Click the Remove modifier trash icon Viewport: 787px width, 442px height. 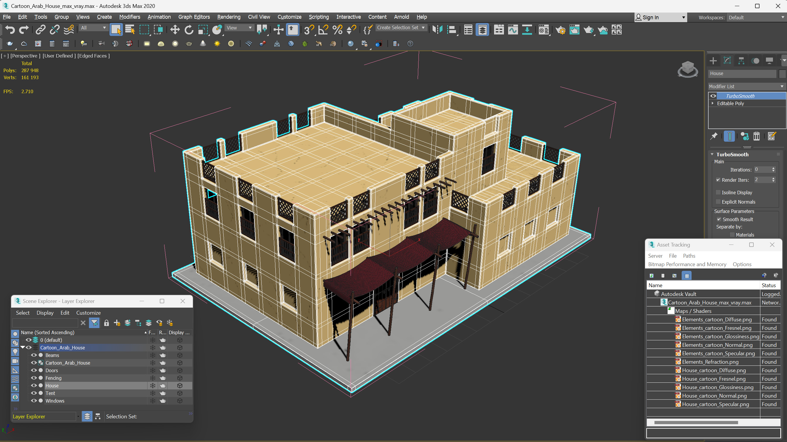[757, 136]
